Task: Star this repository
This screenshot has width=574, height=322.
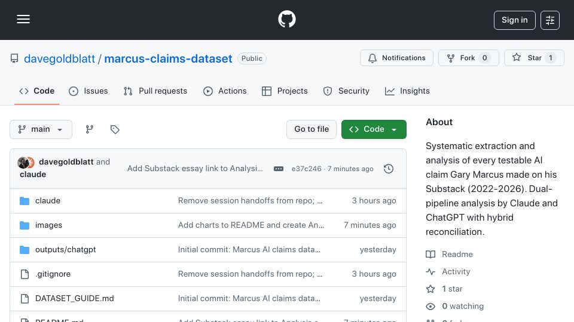Action: (x=534, y=58)
